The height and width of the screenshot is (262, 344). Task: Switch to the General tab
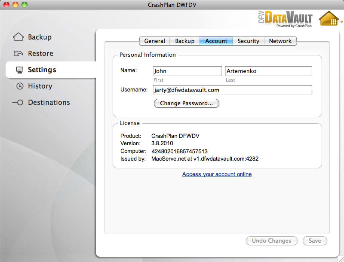pyautogui.click(x=155, y=41)
